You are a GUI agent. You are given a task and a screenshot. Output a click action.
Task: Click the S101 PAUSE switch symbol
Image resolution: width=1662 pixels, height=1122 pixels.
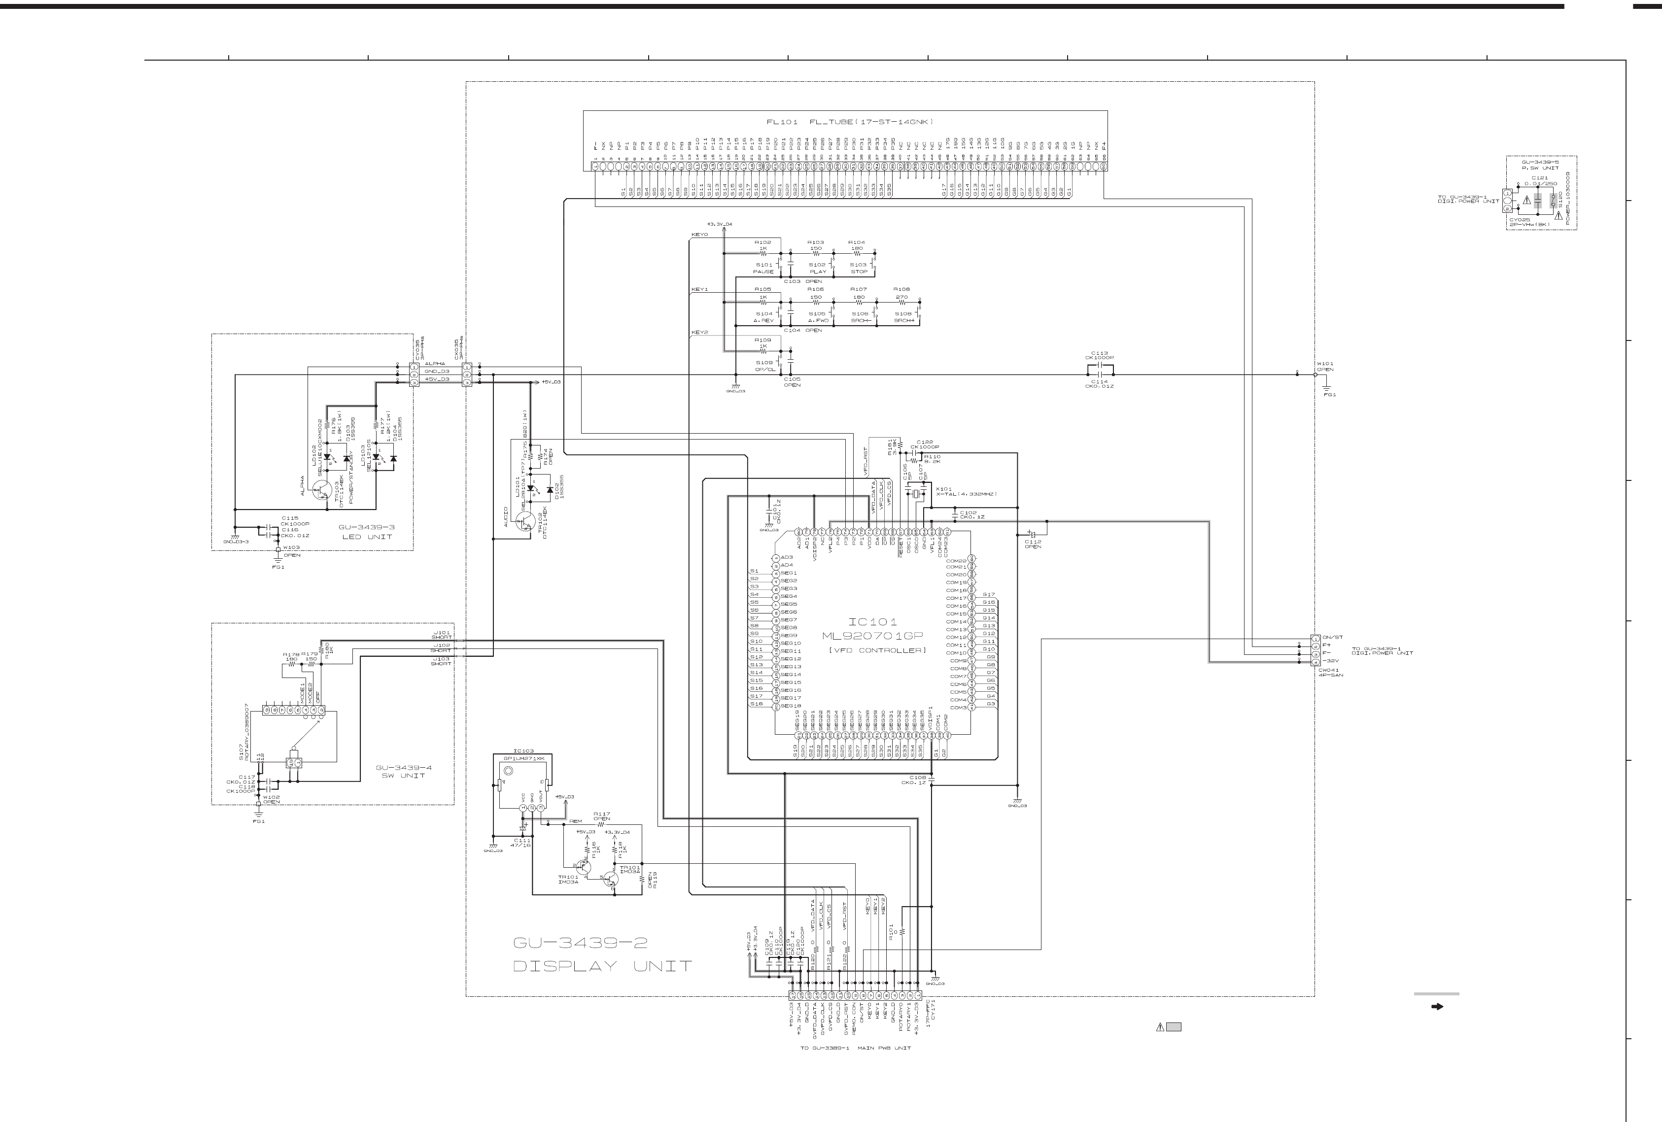(x=780, y=264)
